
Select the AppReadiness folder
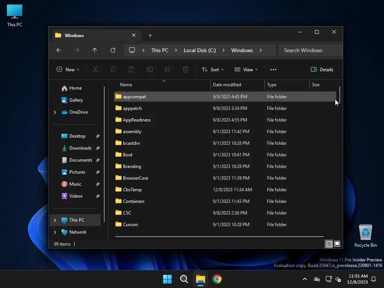(225, 120)
